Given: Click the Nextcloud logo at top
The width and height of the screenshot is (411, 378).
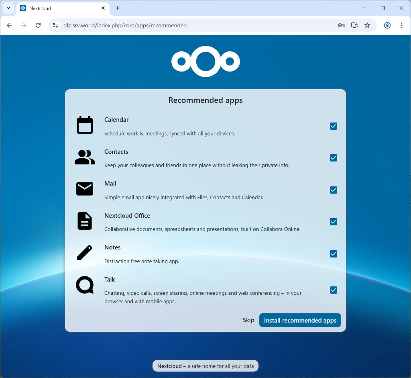Looking at the screenshot, I should click(205, 61).
